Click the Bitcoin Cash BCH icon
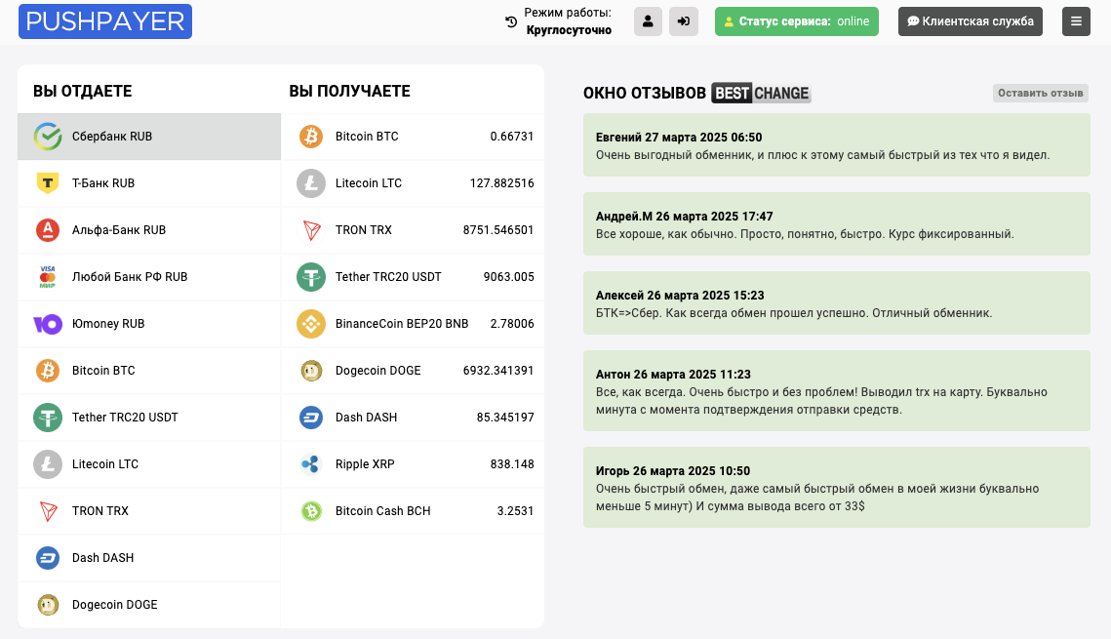This screenshot has width=1111, height=639. pos(311,511)
